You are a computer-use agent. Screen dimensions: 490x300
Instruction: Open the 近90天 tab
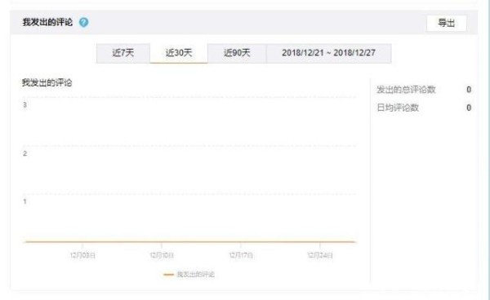237,53
